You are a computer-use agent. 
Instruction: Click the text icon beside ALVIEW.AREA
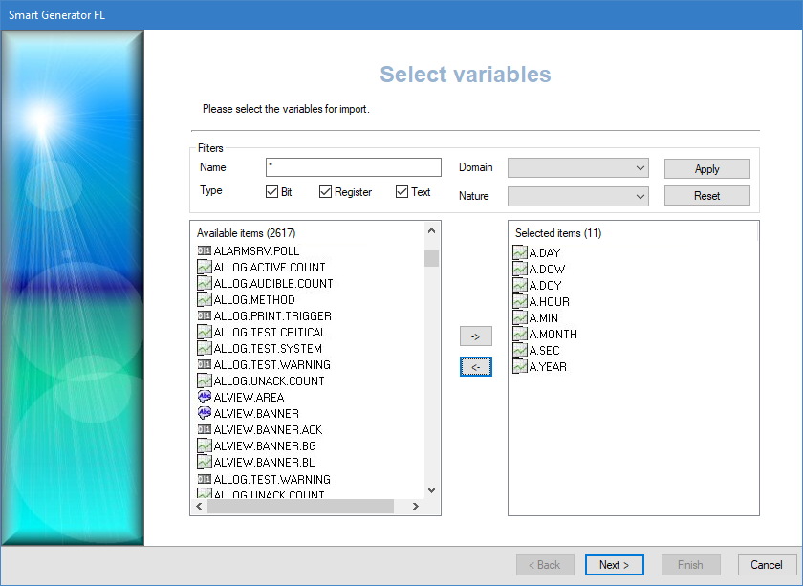click(205, 397)
